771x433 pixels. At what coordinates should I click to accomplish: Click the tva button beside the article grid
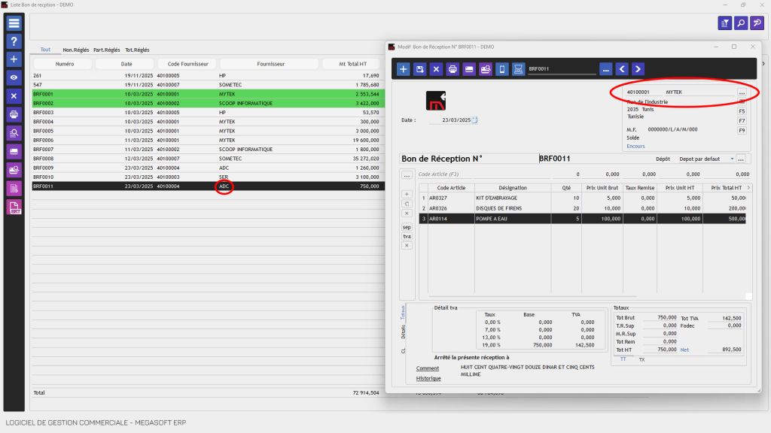(x=407, y=237)
